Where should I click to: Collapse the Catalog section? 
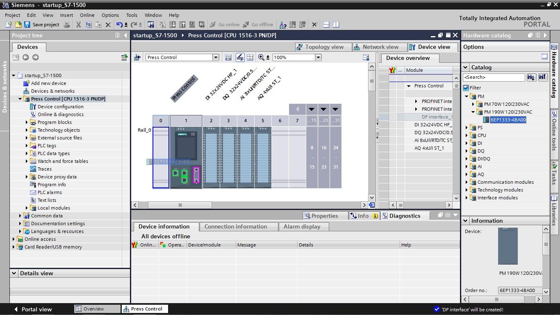coord(466,67)
